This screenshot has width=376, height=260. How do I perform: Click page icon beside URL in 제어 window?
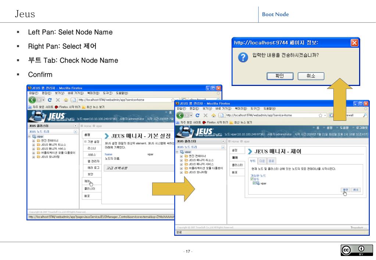click(222, 115)
